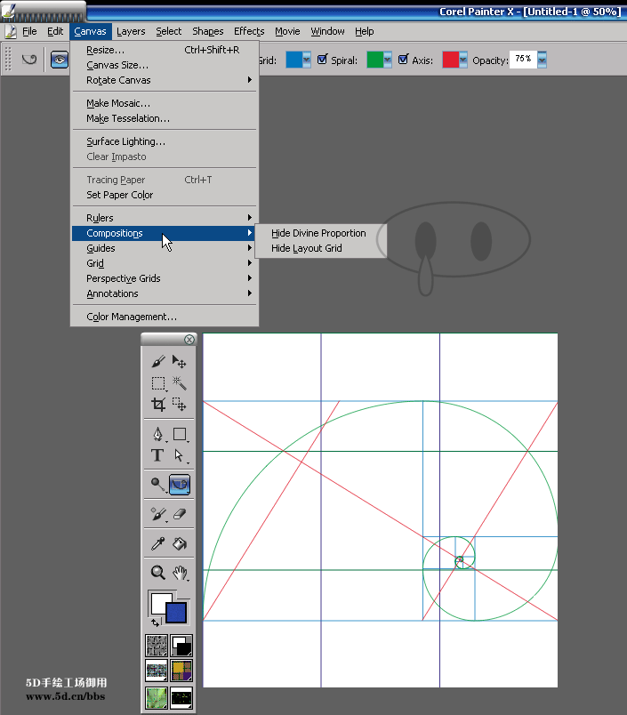
Task: Choose Hide Divine Proportion
Action: tap(320, 233)
